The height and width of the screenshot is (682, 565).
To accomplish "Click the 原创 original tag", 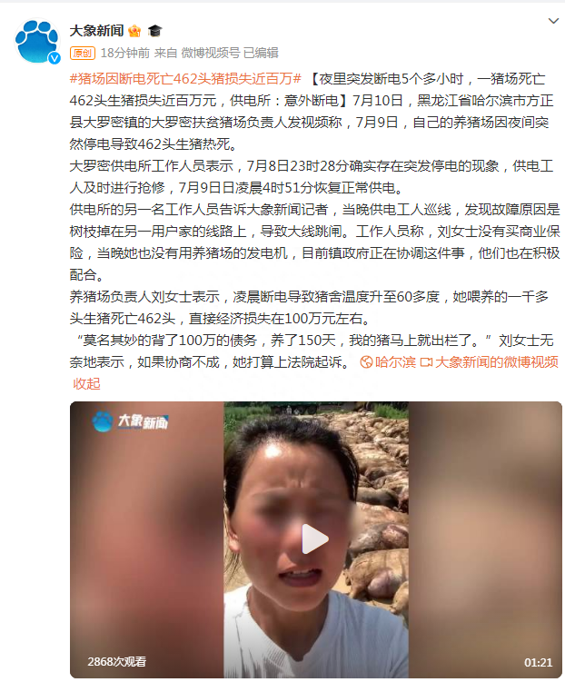I will (x=83, y=53).
